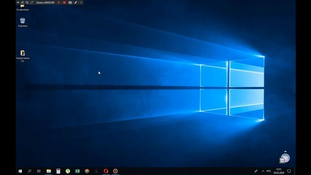Open the Windows Start menu

(x=20, y=171)
